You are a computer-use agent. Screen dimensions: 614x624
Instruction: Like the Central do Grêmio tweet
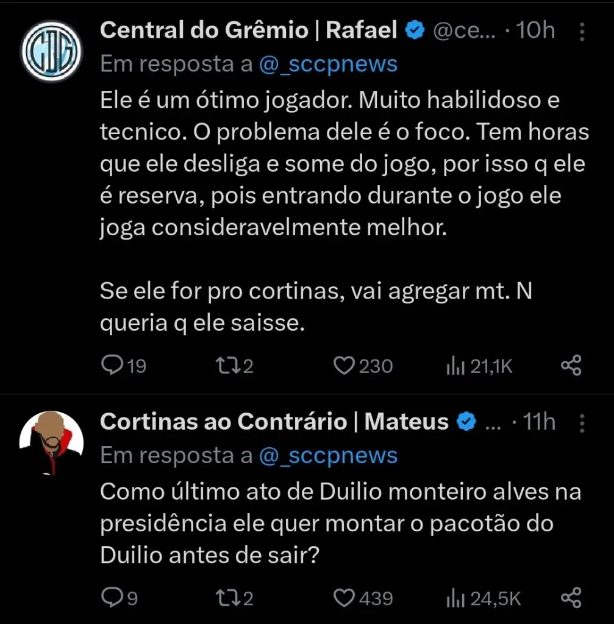point(345,365)
